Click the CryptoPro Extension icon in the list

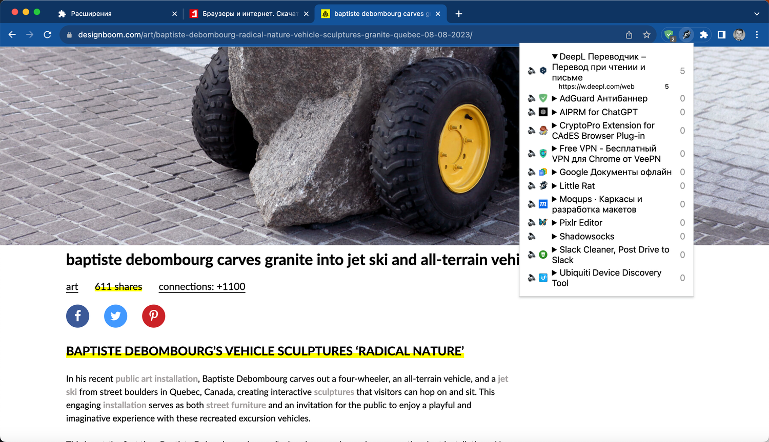(x=543, y=131)
